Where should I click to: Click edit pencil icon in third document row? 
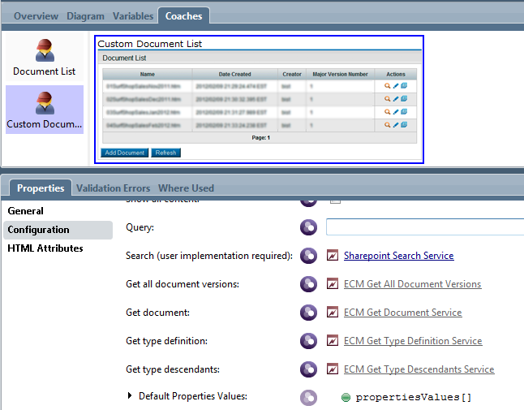click(x=396, y=112)
